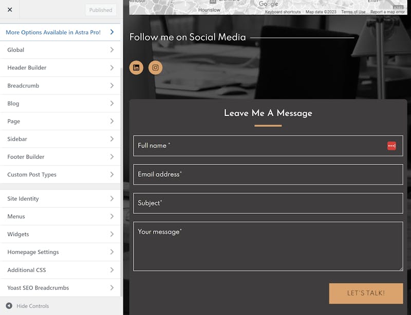Viewport: 411px width, 315px height.
Task: Click the Astra Pro chevron arrow
Action: point(112,32)
